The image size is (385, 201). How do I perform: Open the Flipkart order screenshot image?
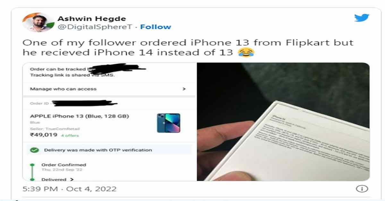[109, 122]
